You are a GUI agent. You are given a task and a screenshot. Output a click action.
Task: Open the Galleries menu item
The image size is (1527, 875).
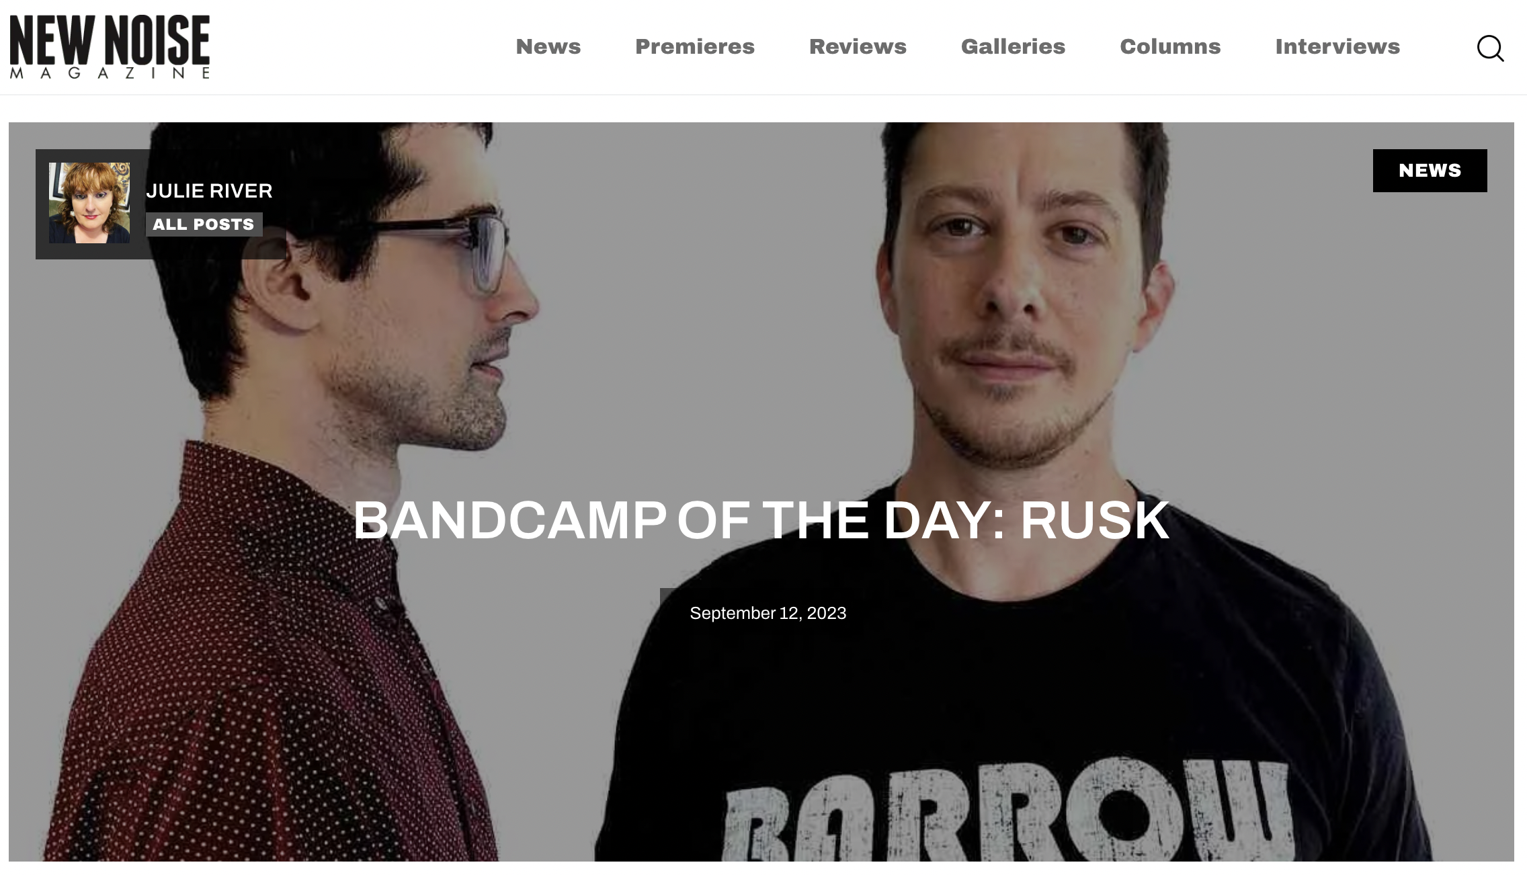click(1013, 46)
